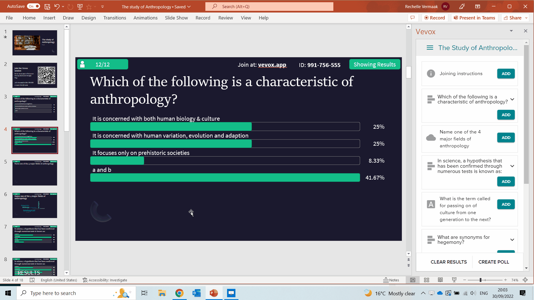This screenshot has height=300, width=534.
Task: Start slideshow using the Start From Beginning icon
Action: (x=80, y=6)
